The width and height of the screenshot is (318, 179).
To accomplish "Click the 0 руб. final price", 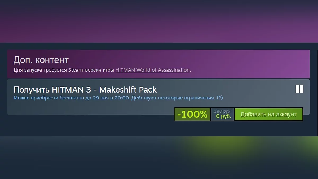I will (223, 116).
